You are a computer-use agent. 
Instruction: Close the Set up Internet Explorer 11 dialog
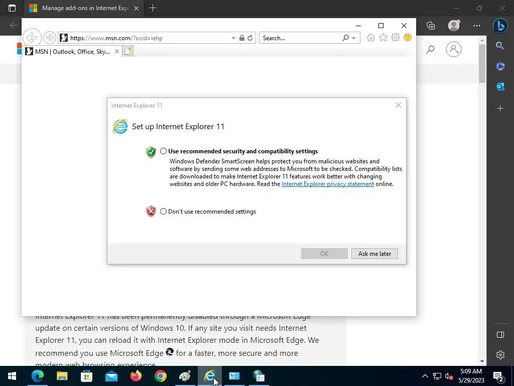pos(398,105)
